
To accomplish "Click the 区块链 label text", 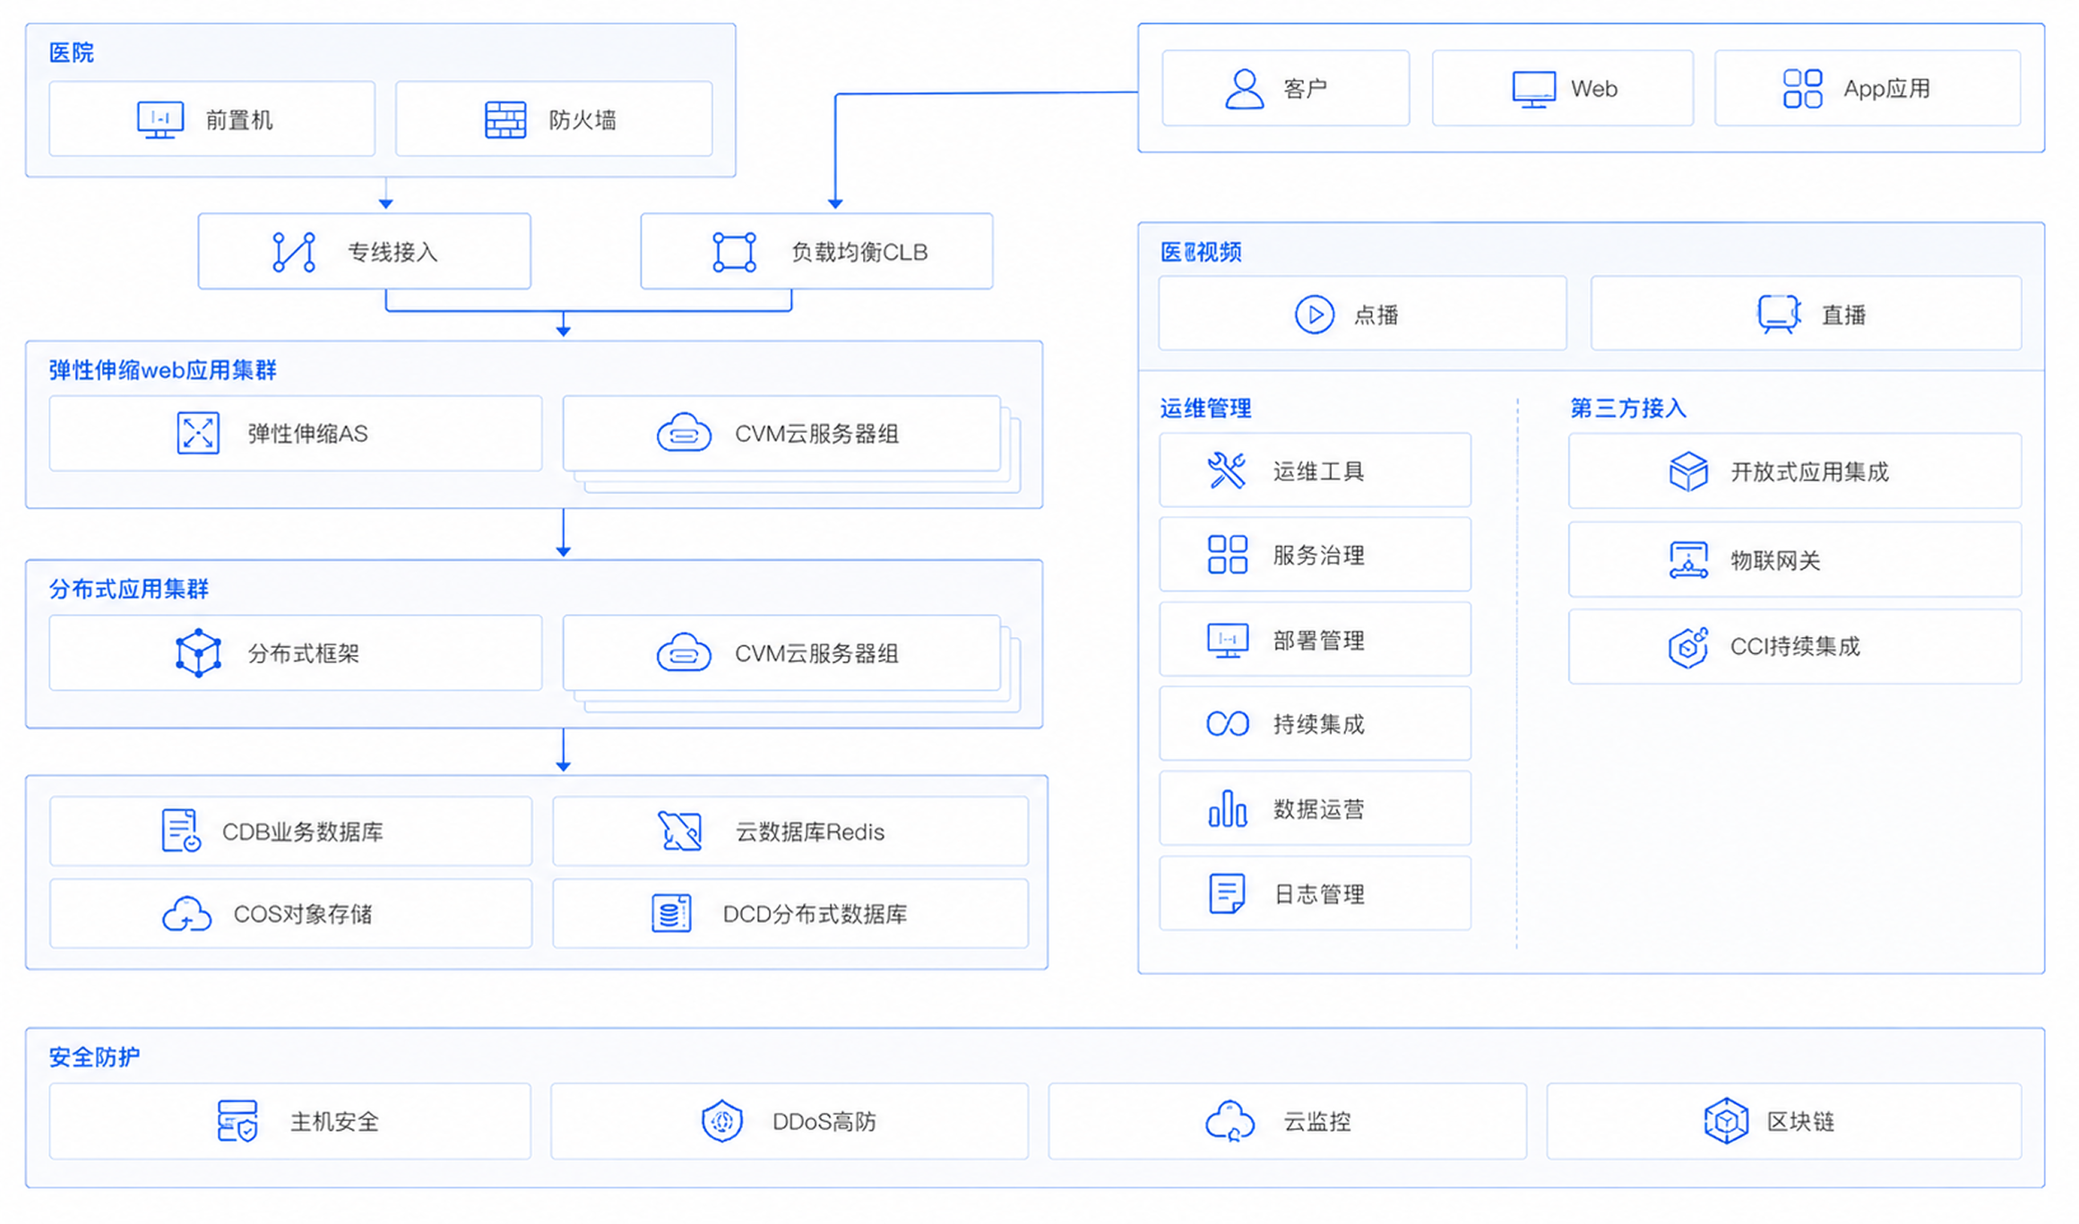I will tap(1800, 1122).
